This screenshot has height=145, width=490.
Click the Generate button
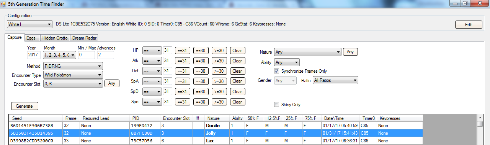24,106
